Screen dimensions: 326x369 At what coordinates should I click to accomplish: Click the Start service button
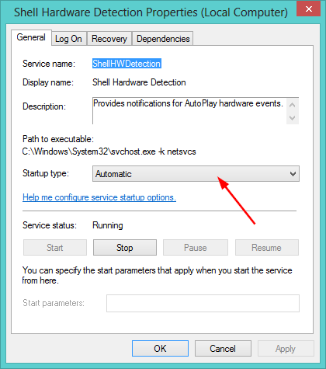55,248
